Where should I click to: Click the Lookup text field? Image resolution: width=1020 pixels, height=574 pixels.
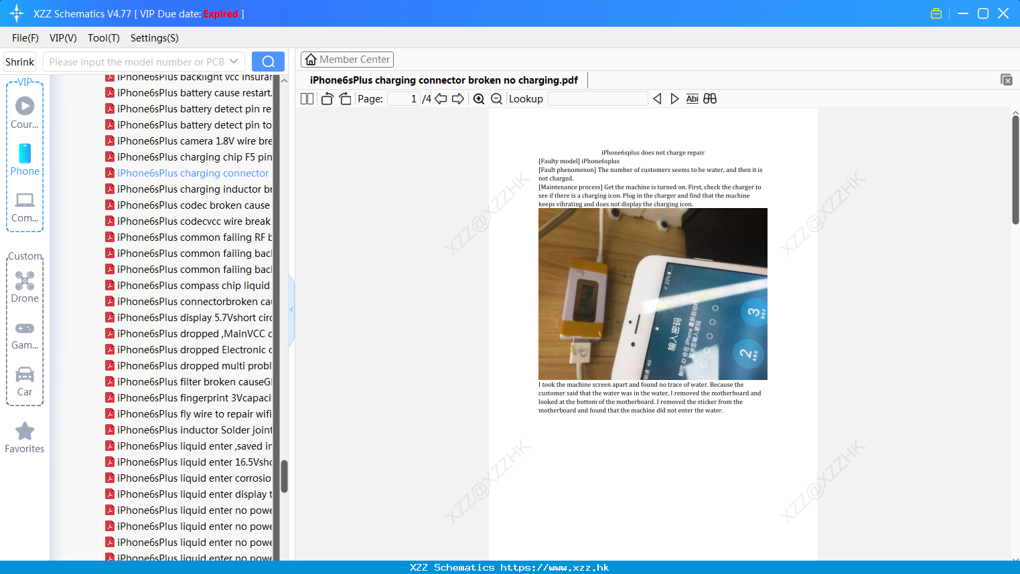[x=597, y=99]
